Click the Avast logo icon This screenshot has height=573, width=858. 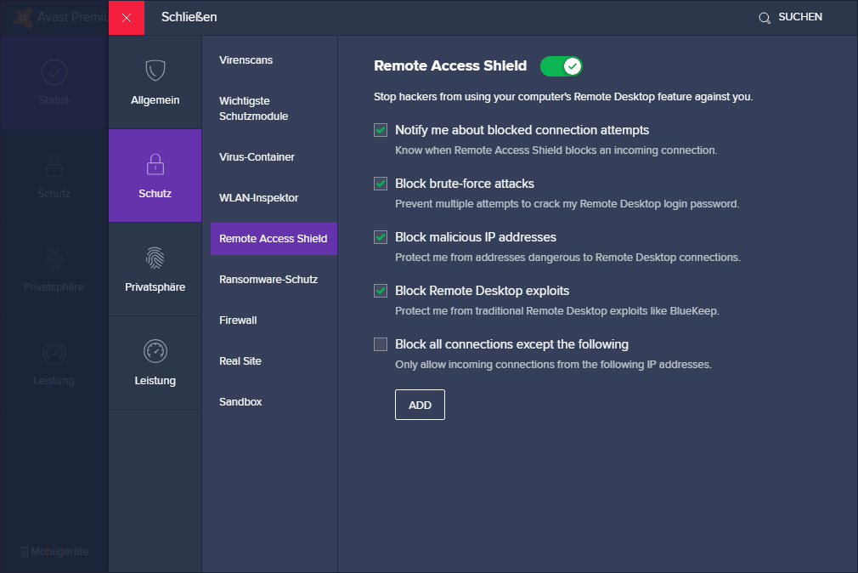tap(22, 18)
